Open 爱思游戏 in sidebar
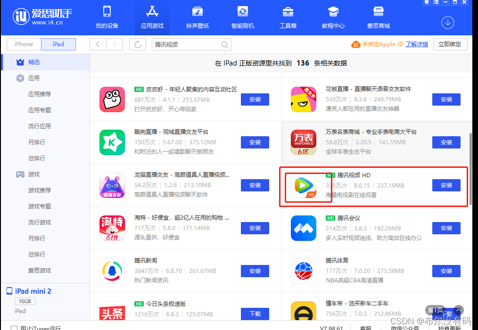This screenshot has width=478, height=330. 39,271
